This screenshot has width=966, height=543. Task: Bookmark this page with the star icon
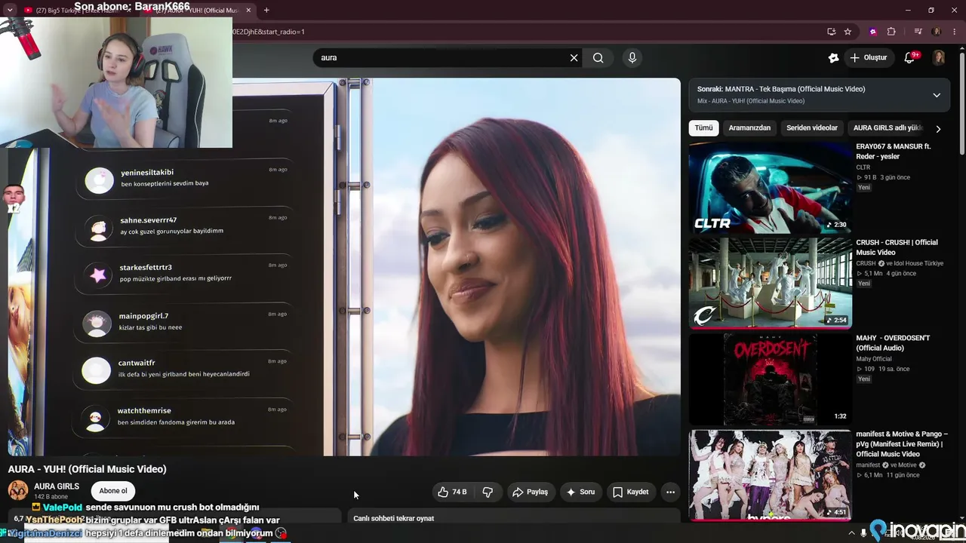(x=848, y=32)
